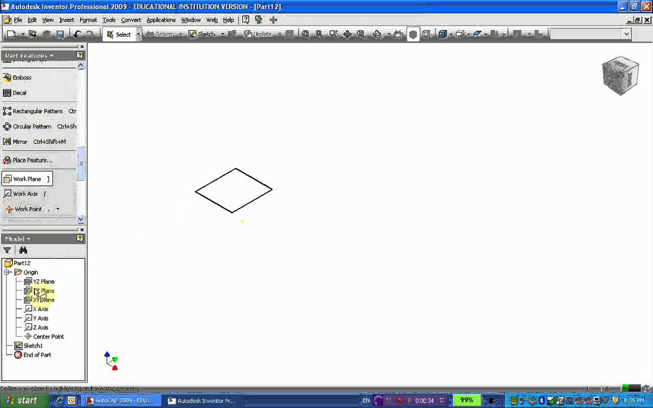Click the Sketch toolbar button
The image size is (653, 408).
(x=202, y=35)
